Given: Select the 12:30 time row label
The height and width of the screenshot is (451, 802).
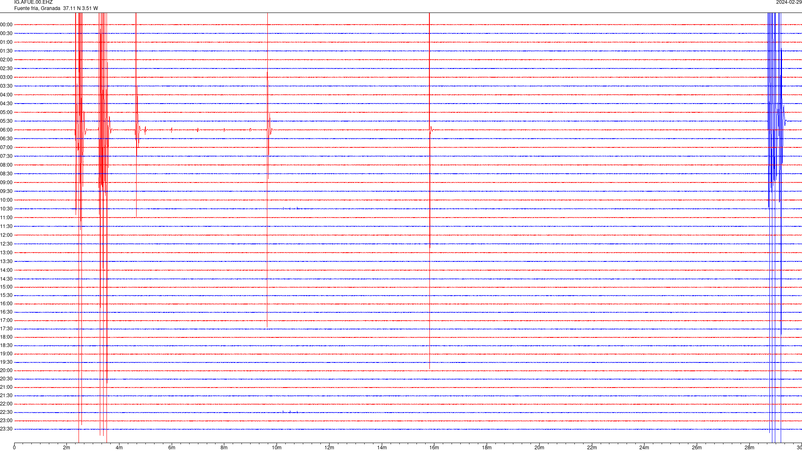Looking at the screenshot, I should point(6,244).
